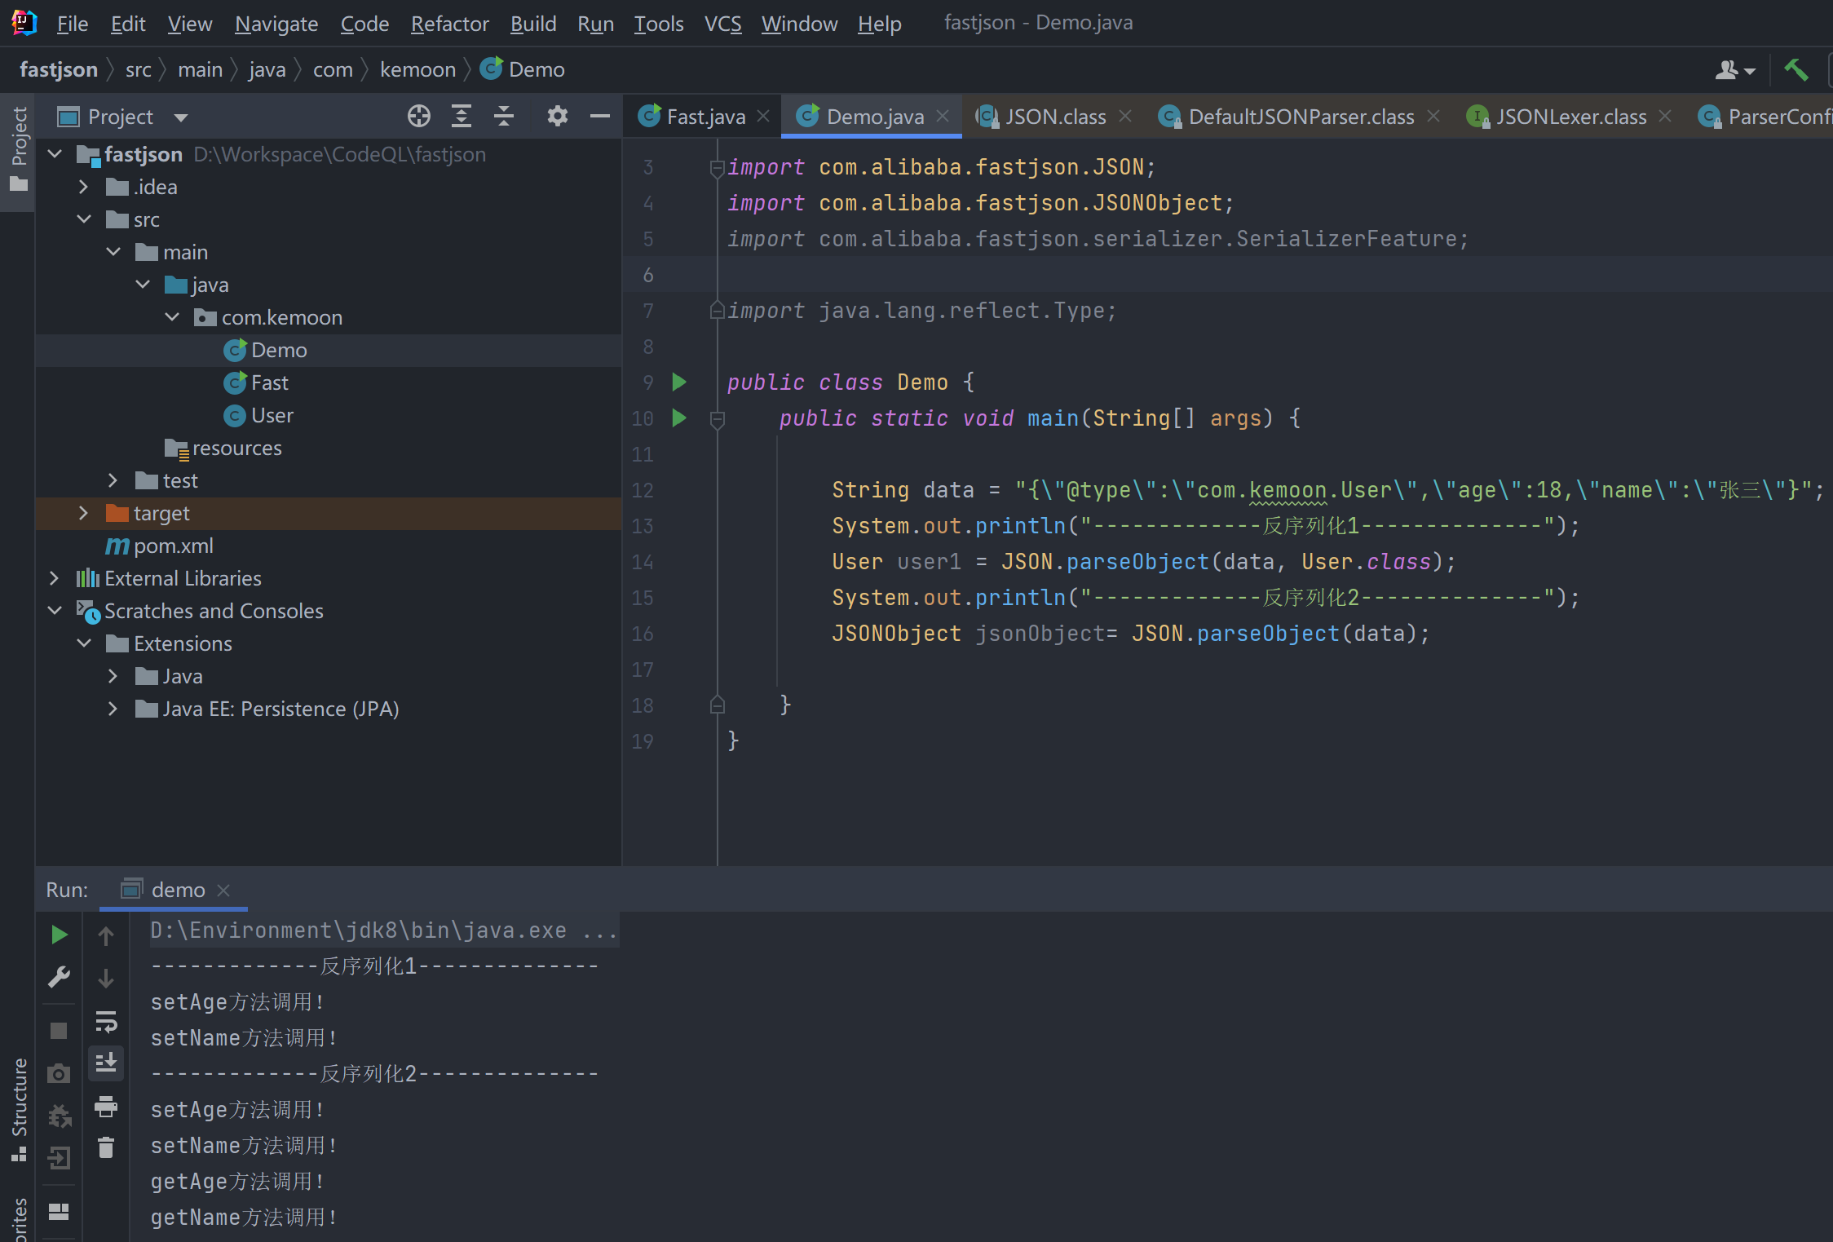
Task: Toggle scroll to end in Run console
Action: 106,1063
